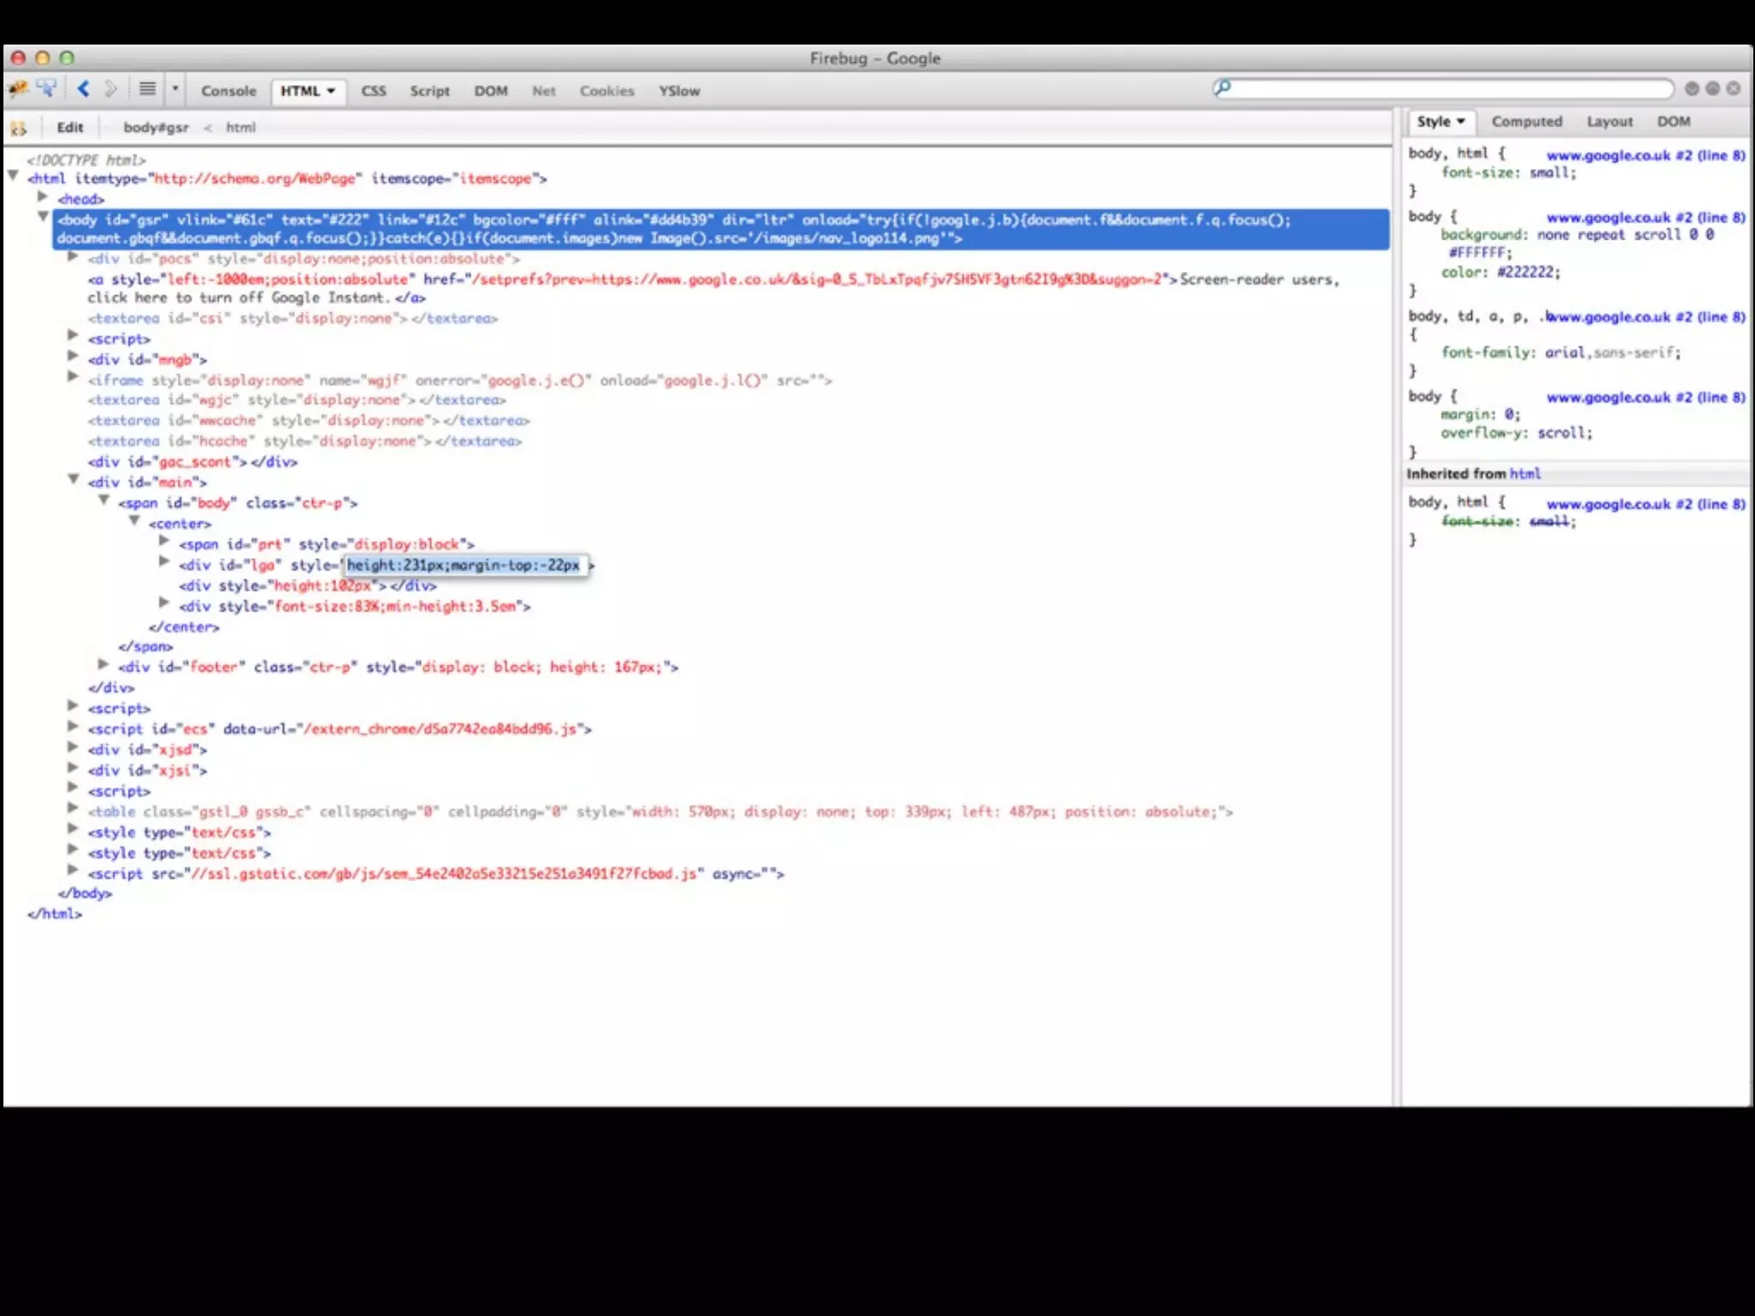Click the Edit button

70,128
